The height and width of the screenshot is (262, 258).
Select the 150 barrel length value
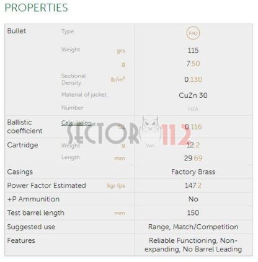[193, 213]
